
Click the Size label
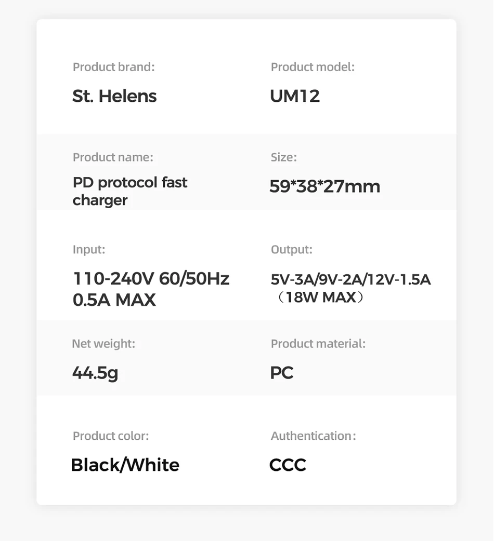[283, 157]
